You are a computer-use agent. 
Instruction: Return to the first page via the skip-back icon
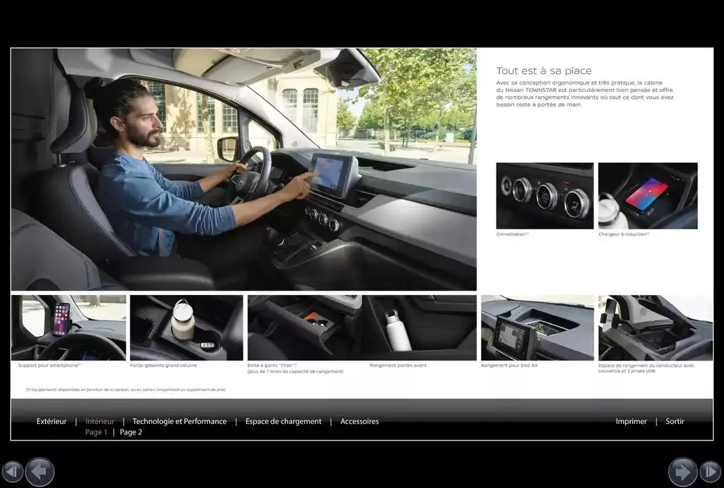tap(13, 472)
